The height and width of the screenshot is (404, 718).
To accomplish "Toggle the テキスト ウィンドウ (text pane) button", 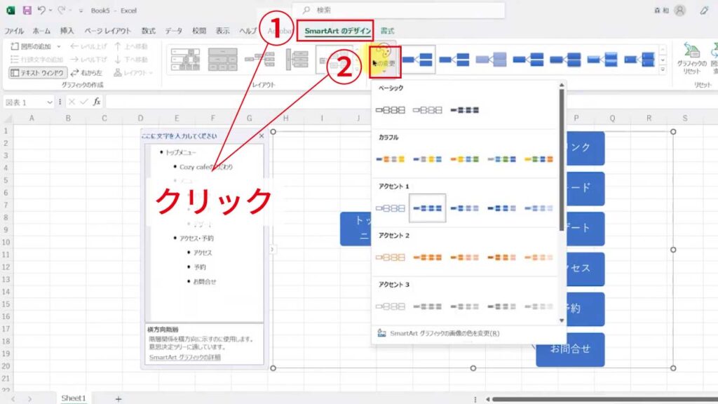I will [x=38, y=73].
